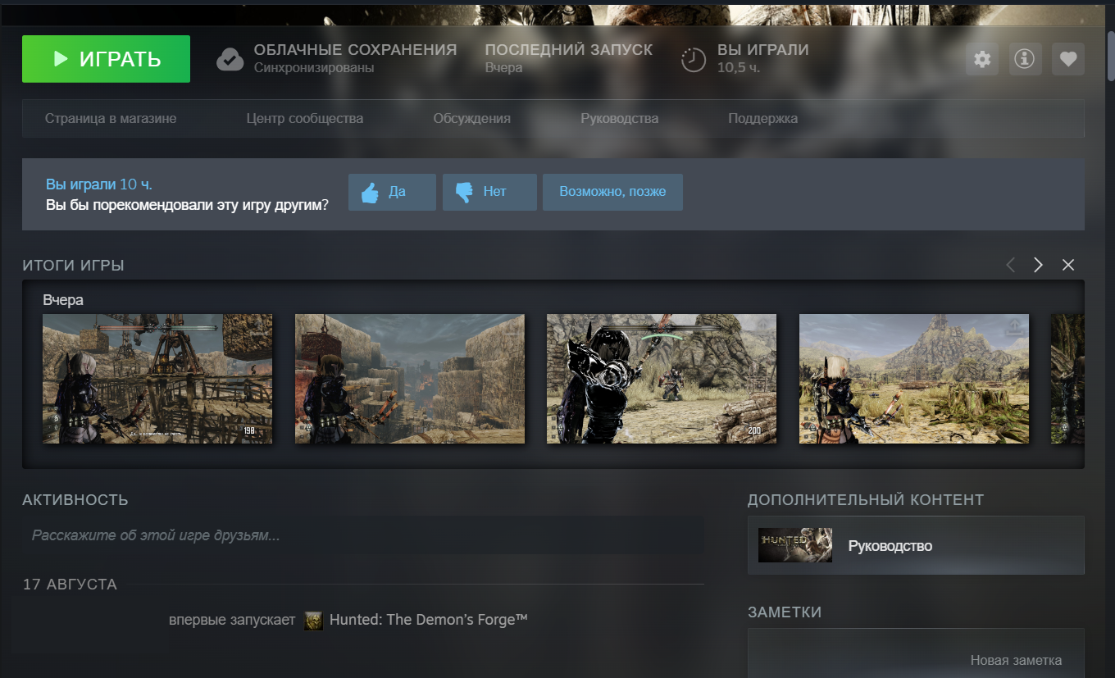Click the green ИГРАТЬ play button
Image resolution: width=1115 pixels, height=678 pixels.
tap(106, 59)
